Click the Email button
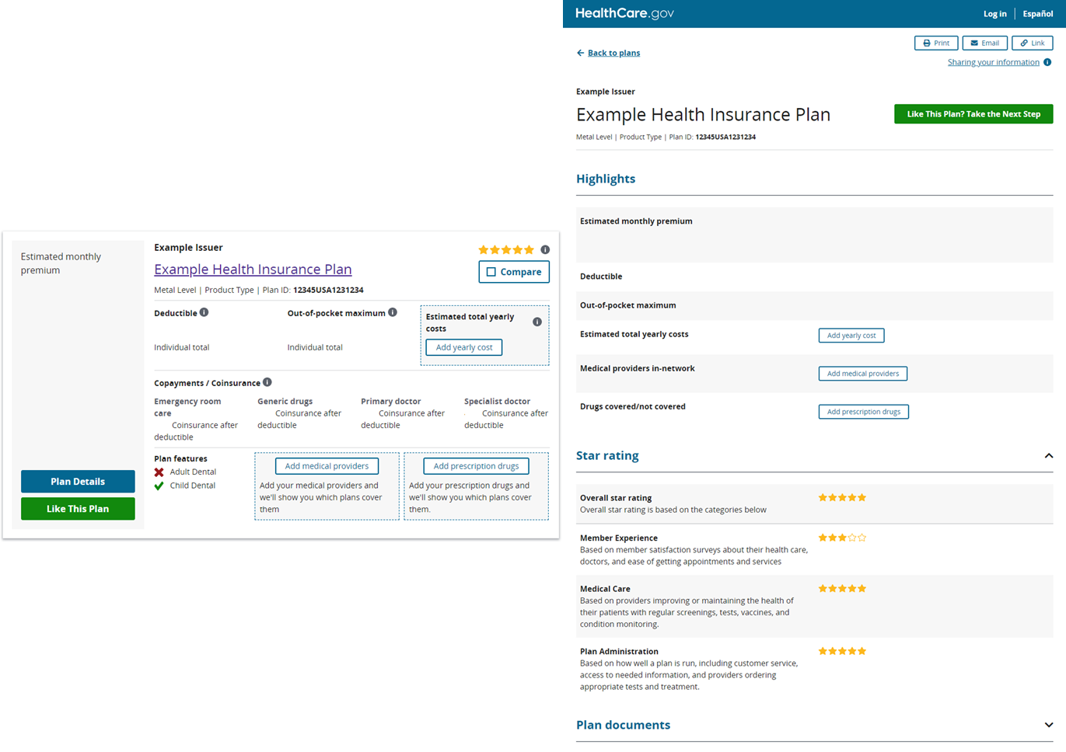1066x752 pixels. (x=984, y=43)
